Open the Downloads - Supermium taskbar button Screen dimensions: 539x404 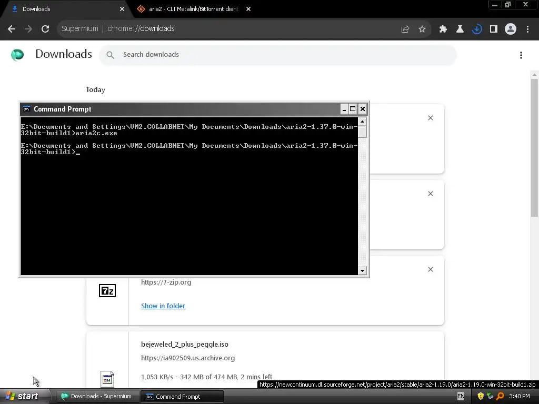coord(96,397)
